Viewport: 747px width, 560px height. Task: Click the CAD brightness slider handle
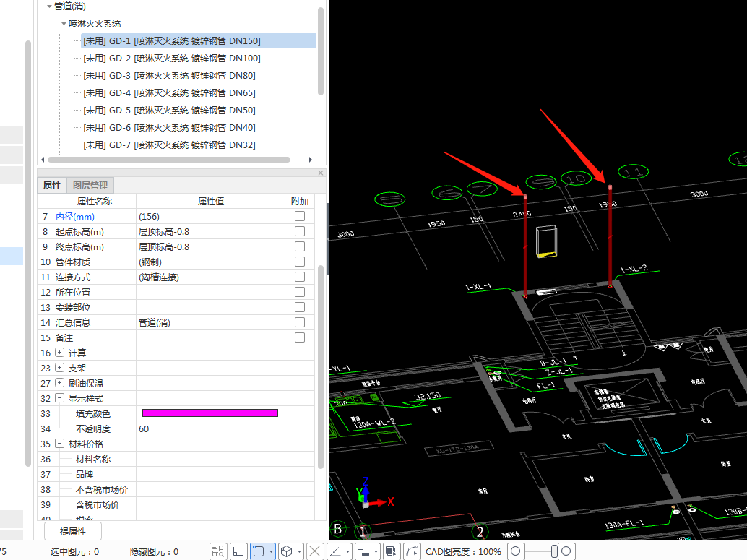[554, 551]
